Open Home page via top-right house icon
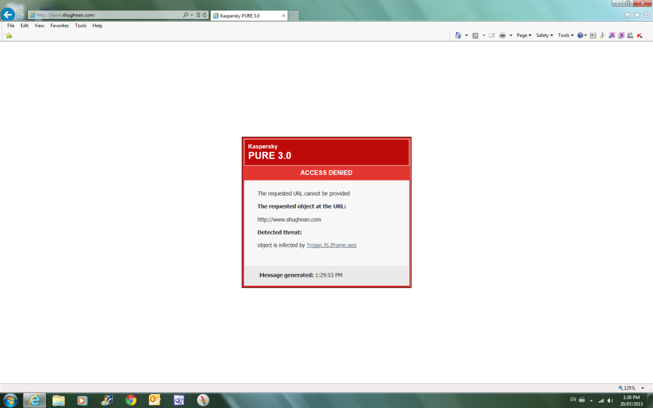653x408 pixels. pos(627,15)
